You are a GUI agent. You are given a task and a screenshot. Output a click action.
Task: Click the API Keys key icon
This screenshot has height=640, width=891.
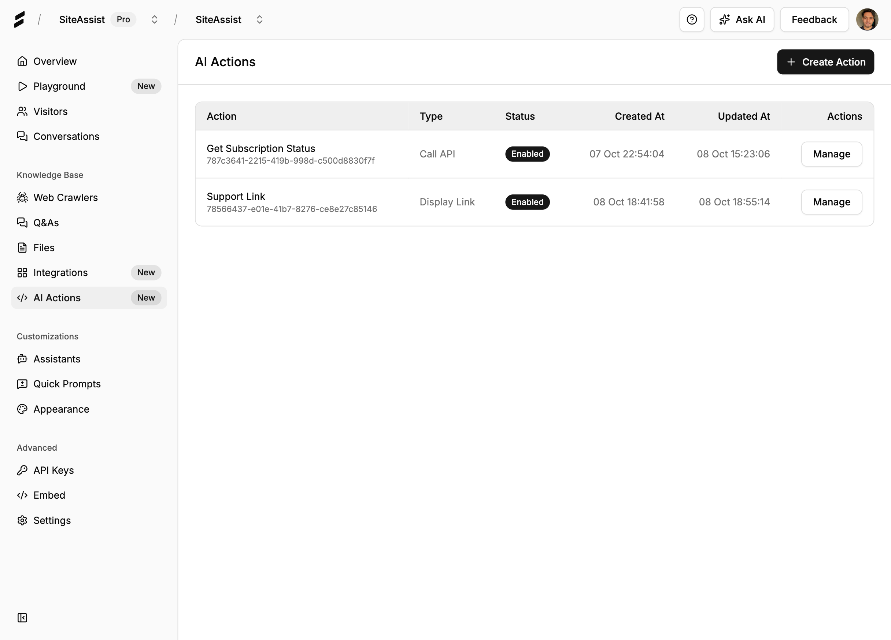(x=22, y=470)
